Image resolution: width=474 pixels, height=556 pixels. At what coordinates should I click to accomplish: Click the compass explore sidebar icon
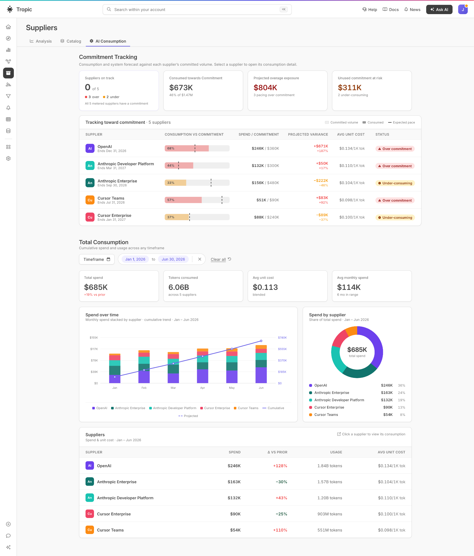(8, 39)
